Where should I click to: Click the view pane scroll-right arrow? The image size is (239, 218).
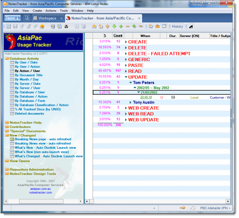point(228,201)
